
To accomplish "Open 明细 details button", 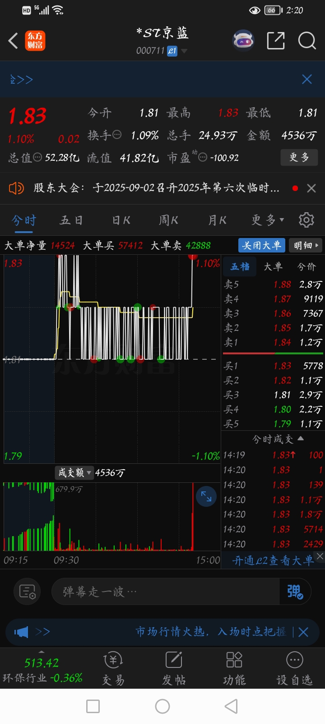I will point(305,245).
